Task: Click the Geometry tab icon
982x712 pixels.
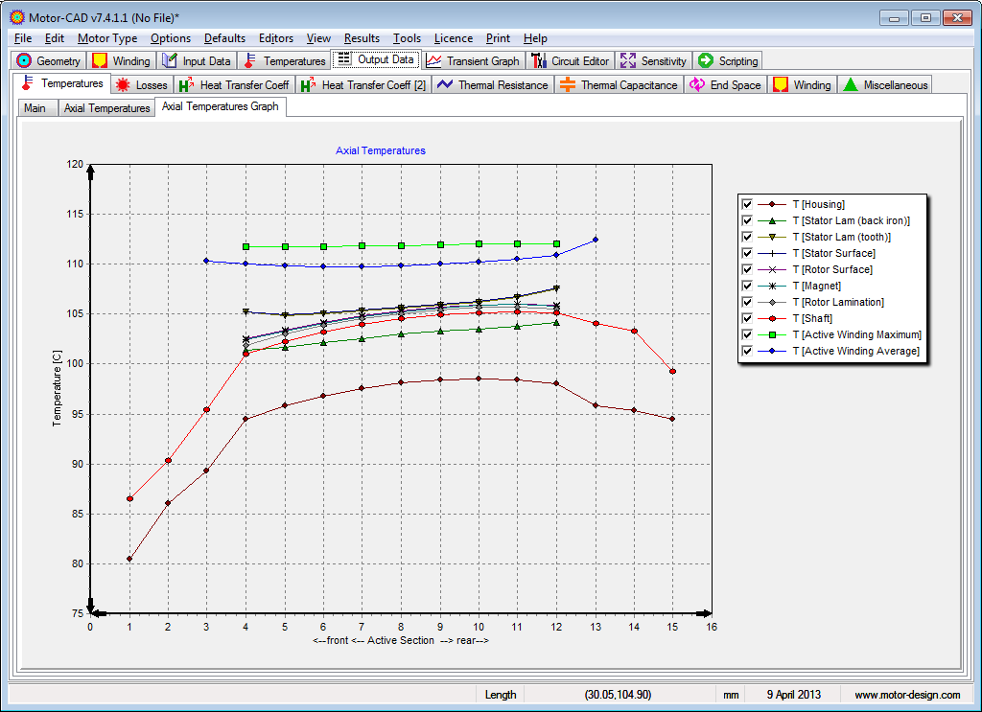Action: click(25, 60)
